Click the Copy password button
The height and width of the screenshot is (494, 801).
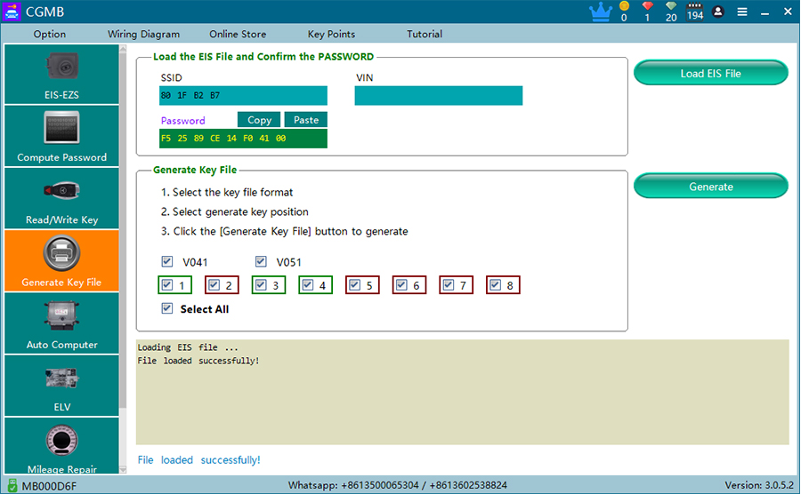pos(259,120)
